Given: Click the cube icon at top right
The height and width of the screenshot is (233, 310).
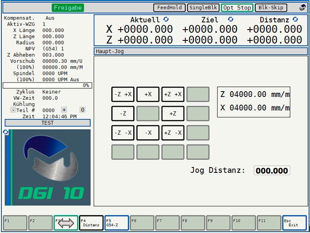Looking at the screenshot, I should pyautogui.click(x=302, y=8).
